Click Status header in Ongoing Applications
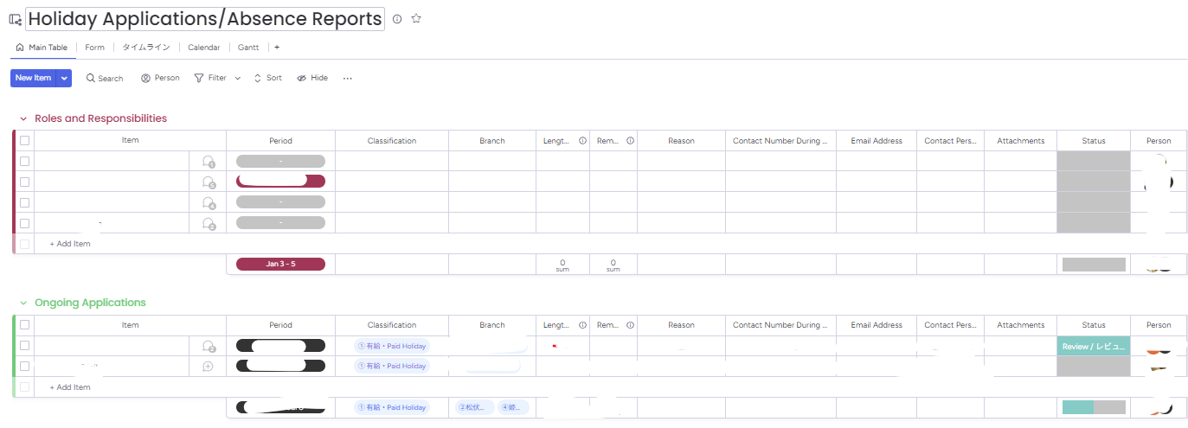1188x428 pixels. pyautogui.click(x=1094, y=325)
